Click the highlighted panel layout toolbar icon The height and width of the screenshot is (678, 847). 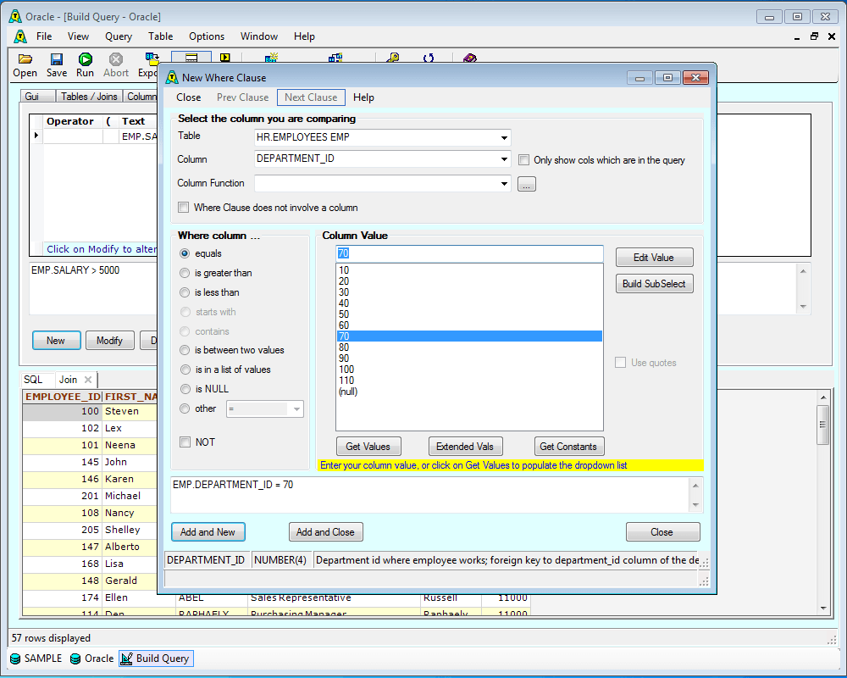coord(191,58)
